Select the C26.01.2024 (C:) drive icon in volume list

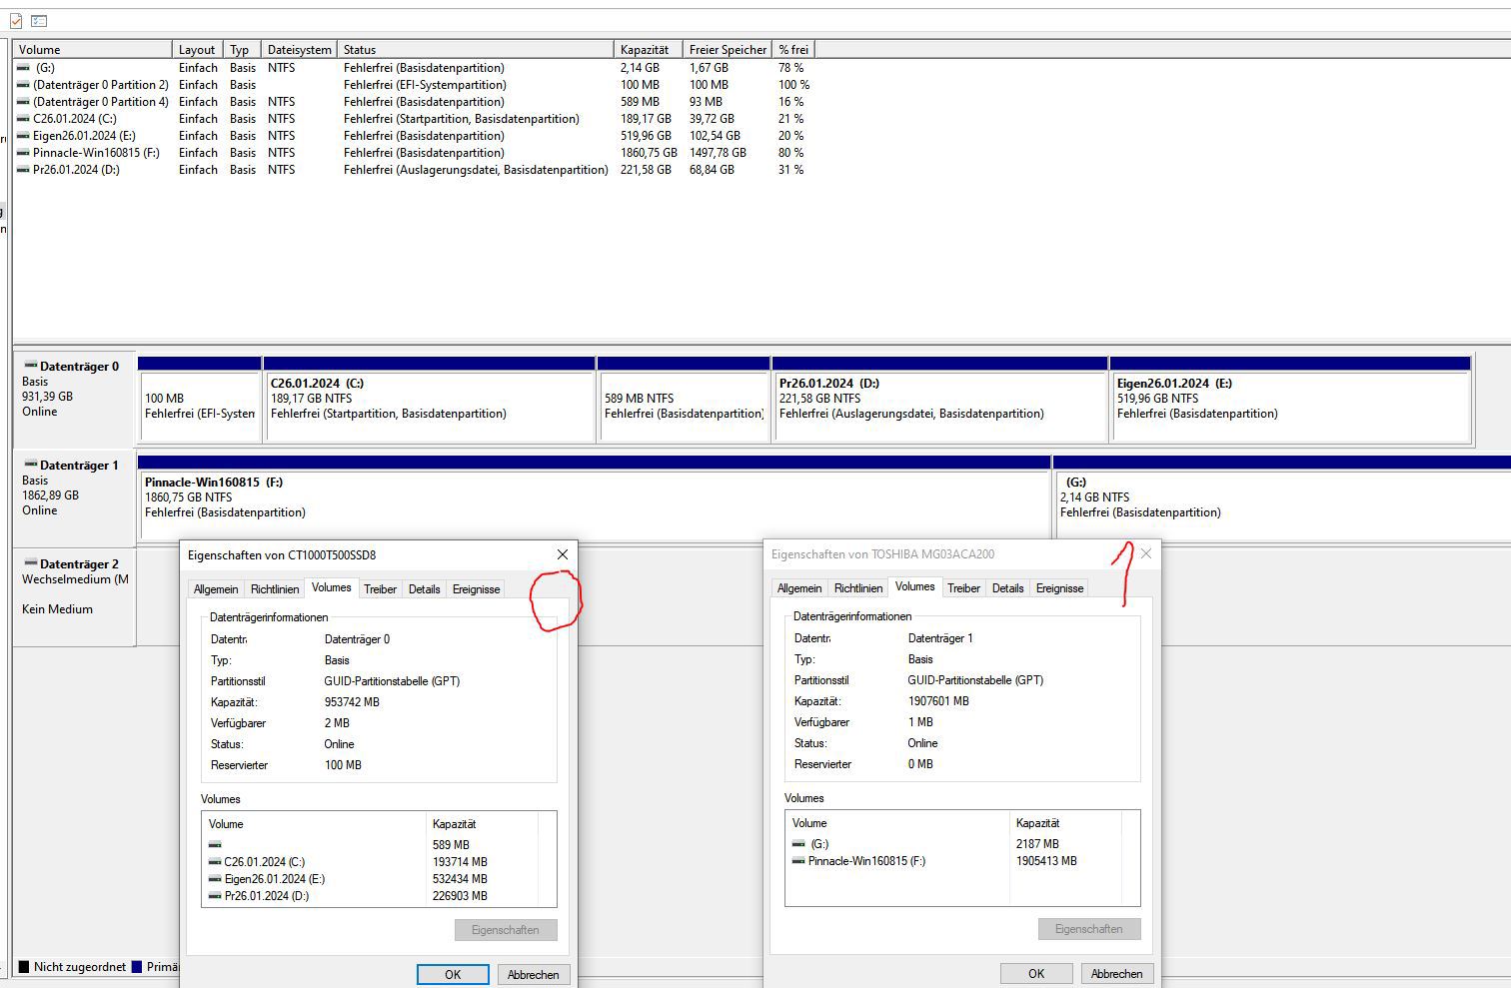tap(24, 119)
